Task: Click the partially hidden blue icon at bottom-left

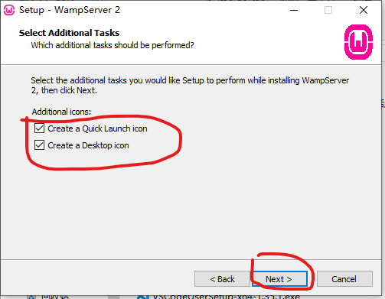Action: click(x=31, y=297)
